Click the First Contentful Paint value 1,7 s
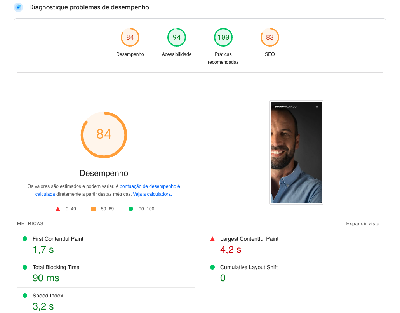This screenshot has height=313, width=400. click(43, 250)
